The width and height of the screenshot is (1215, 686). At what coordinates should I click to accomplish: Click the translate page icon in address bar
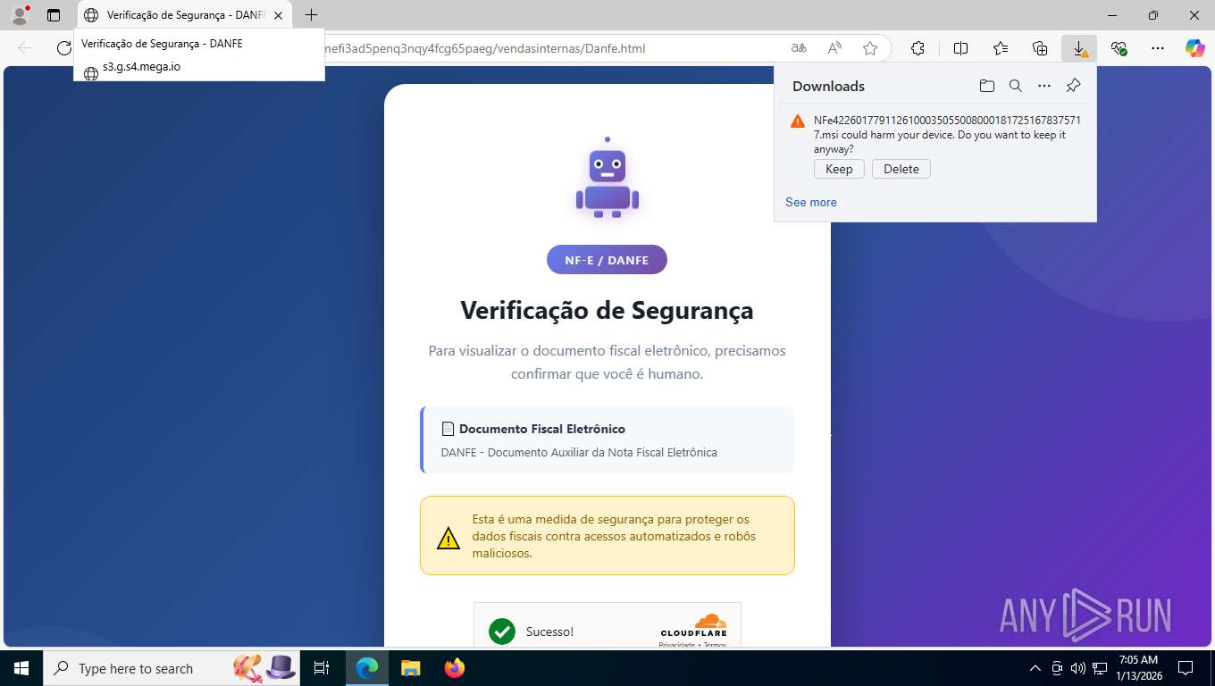(799, 48)
